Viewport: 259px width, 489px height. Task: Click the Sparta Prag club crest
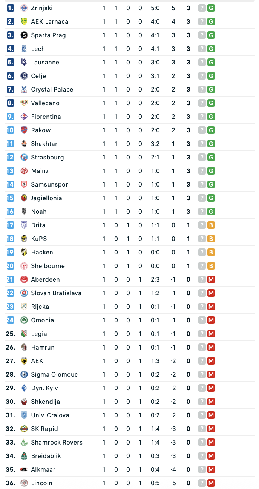(24, 35)
